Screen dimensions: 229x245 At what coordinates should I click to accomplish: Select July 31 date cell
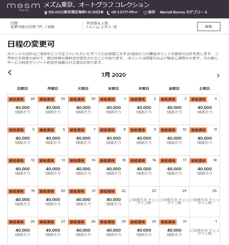174,231
